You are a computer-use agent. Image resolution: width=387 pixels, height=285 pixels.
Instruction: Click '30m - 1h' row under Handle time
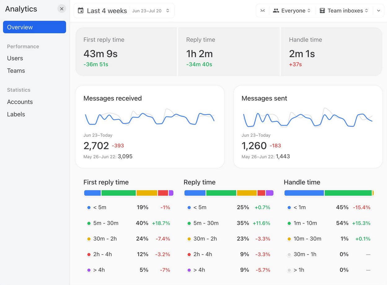pyautogui.click(x=329, y=254)
